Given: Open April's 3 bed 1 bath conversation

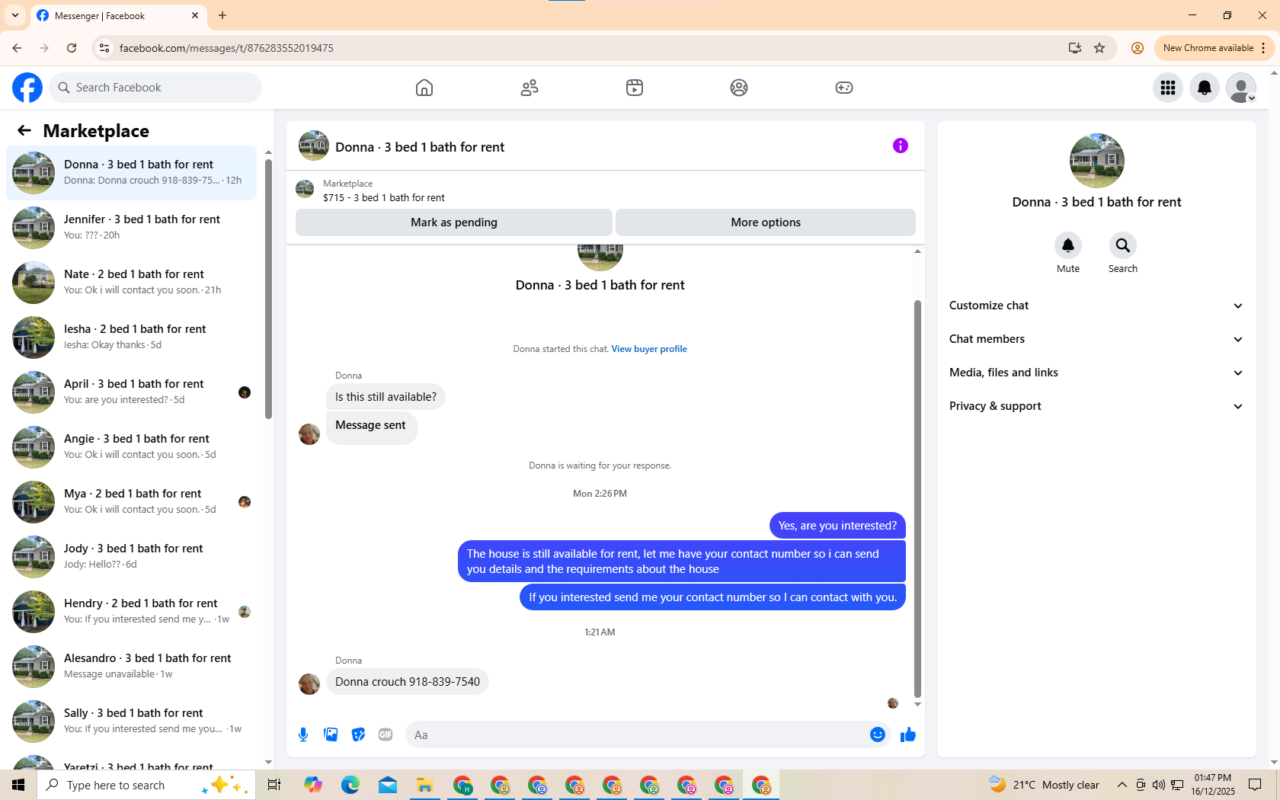Looking at the screenshot, I should click(132, 392).
